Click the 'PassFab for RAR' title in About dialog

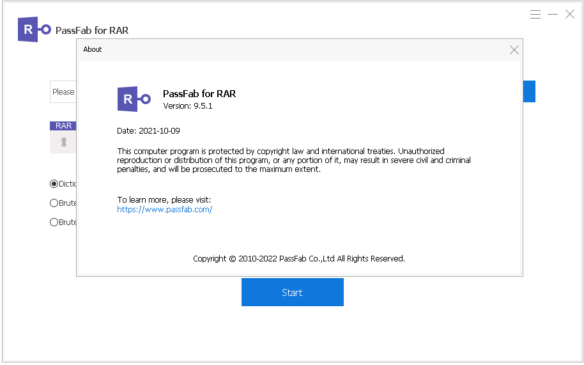coord(199,94)
